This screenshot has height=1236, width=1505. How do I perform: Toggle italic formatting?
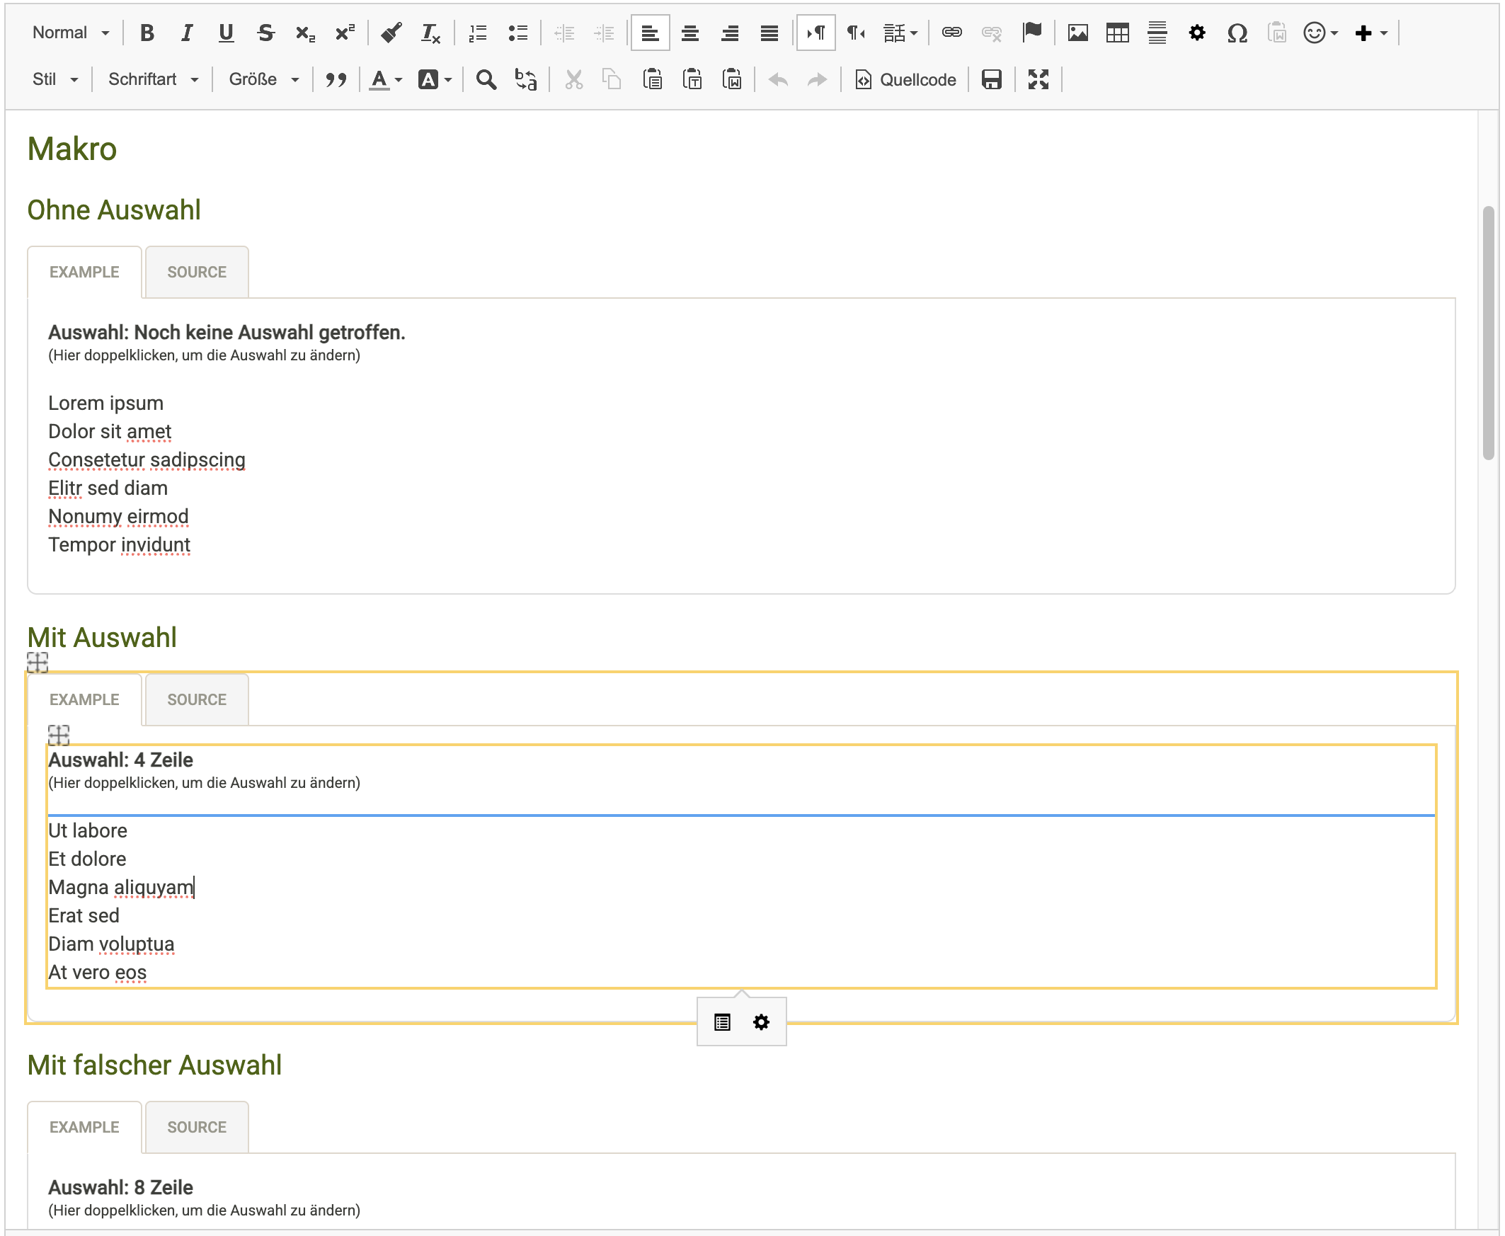(x=186, y=33)
